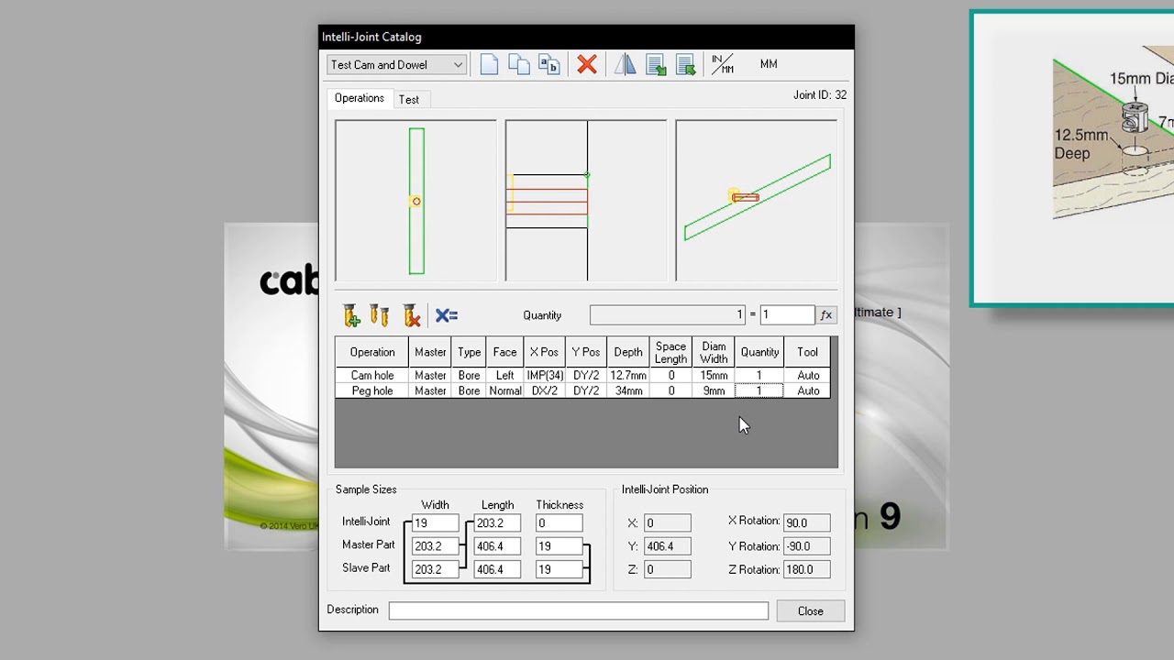Click the Description text field
Viewport: 1174px width, 660px height.
point(579,610)
